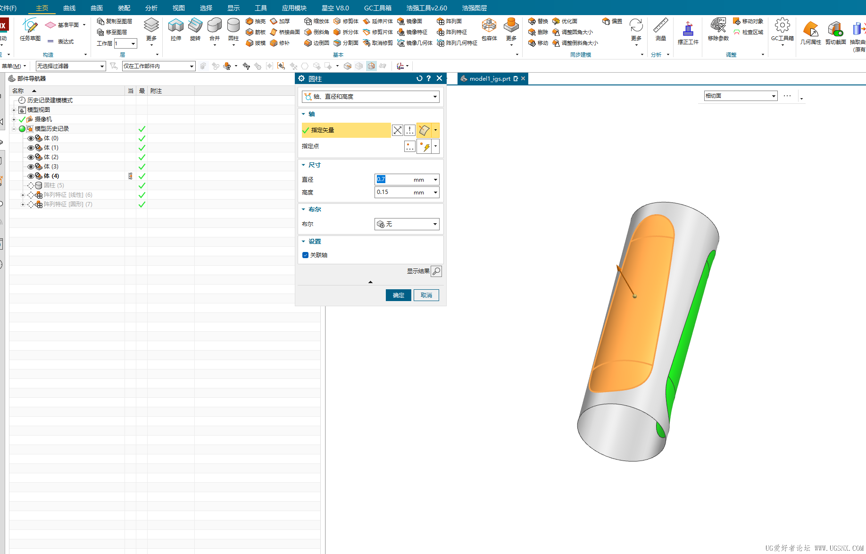This screenshot has width=866, height=554.
Task: Open the 曲面 ribbon tab
Action: click(x=97, y=8)
